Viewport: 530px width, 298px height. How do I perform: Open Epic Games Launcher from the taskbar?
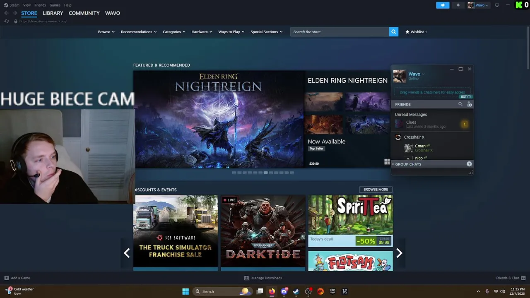pyautogui.click(x=332, y=291)
